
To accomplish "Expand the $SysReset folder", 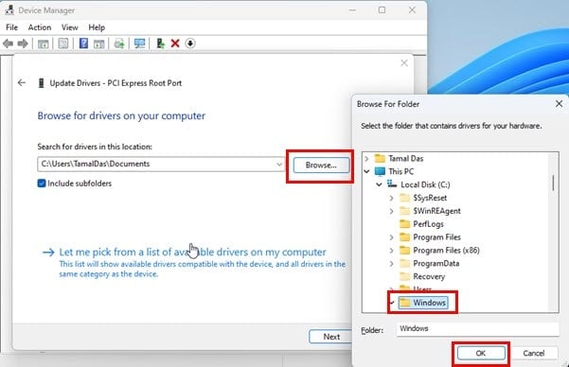I will [x=391, y=198].
